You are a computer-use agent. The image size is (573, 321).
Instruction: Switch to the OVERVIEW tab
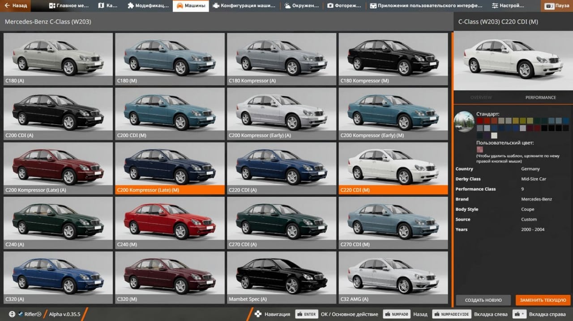point(481,97)
